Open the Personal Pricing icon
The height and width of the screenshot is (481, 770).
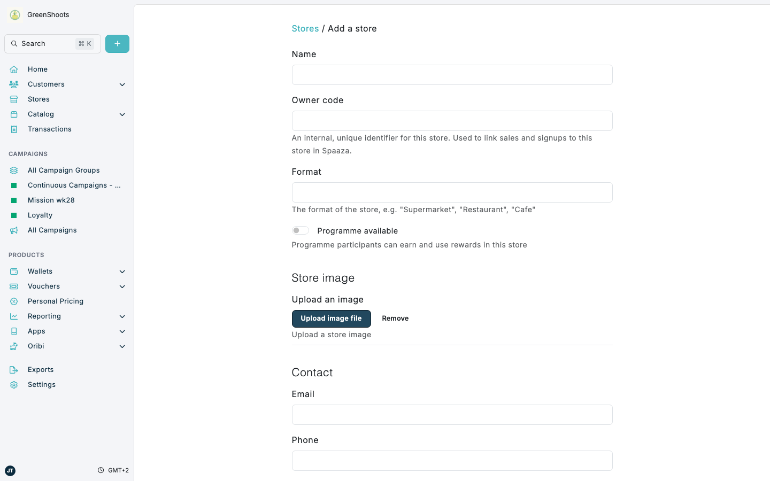point(14,301)
